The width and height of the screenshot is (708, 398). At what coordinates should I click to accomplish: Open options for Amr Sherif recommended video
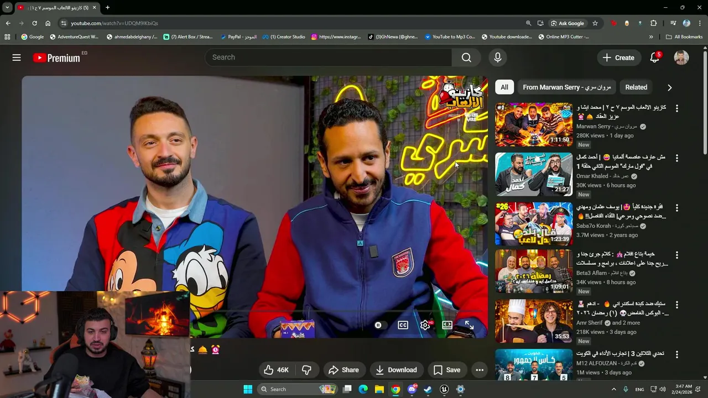coord(676,305)
